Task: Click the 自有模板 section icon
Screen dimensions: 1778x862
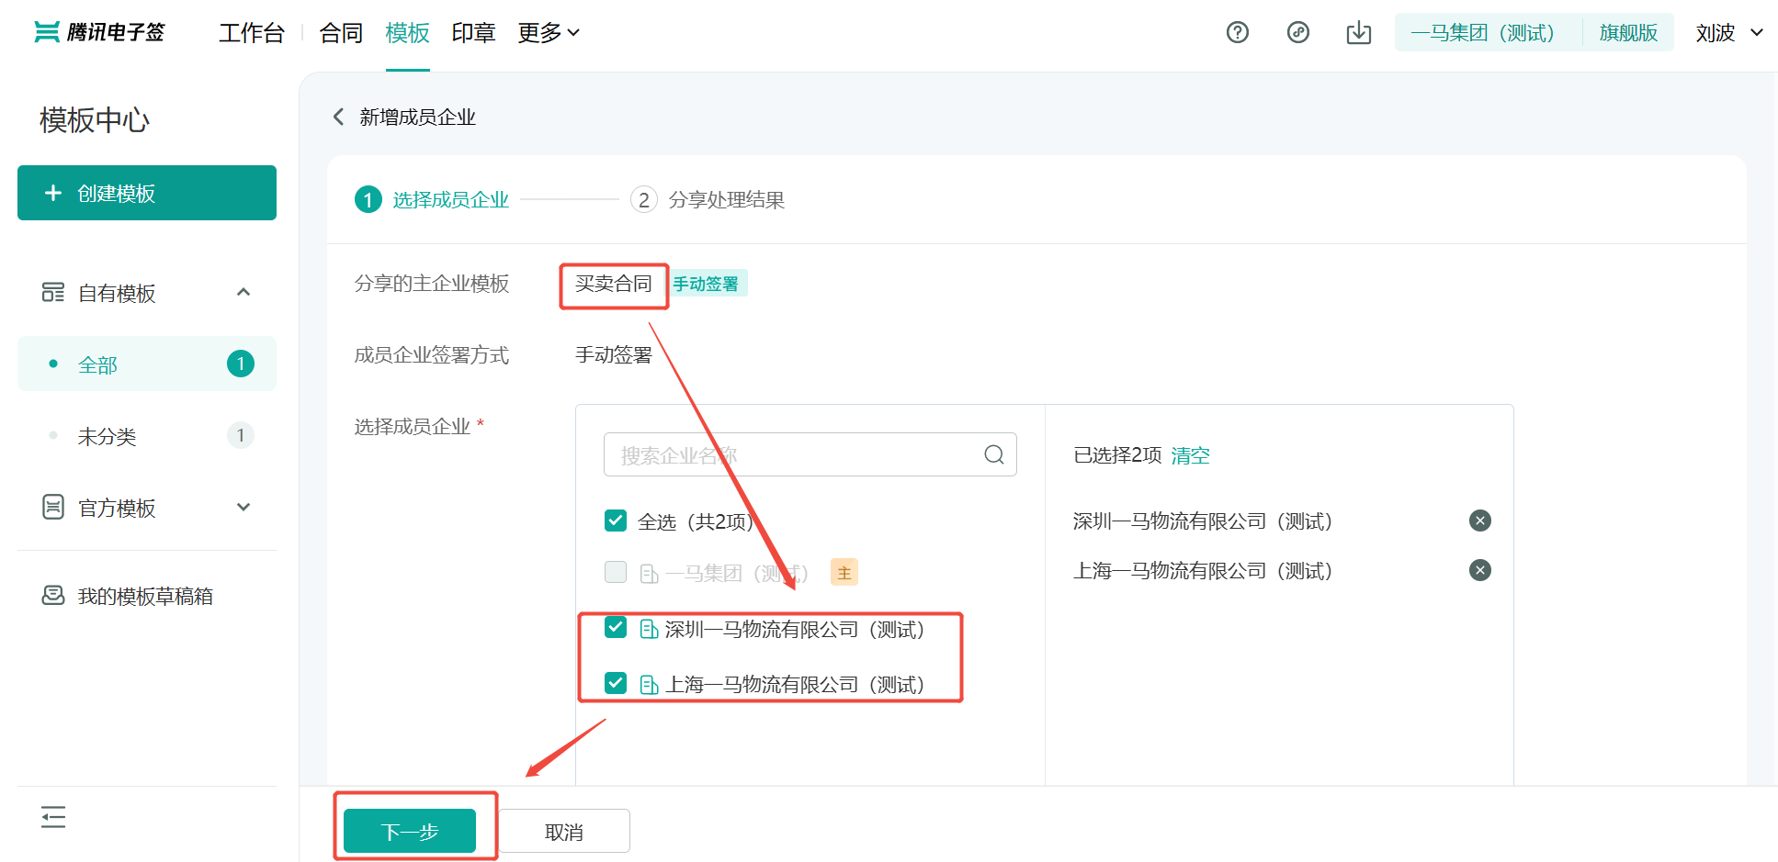Action: [53, 292]
